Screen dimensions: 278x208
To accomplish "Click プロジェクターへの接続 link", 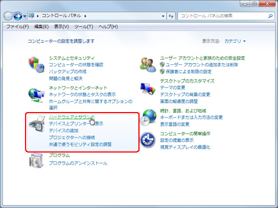I will [x=72, y=138].
